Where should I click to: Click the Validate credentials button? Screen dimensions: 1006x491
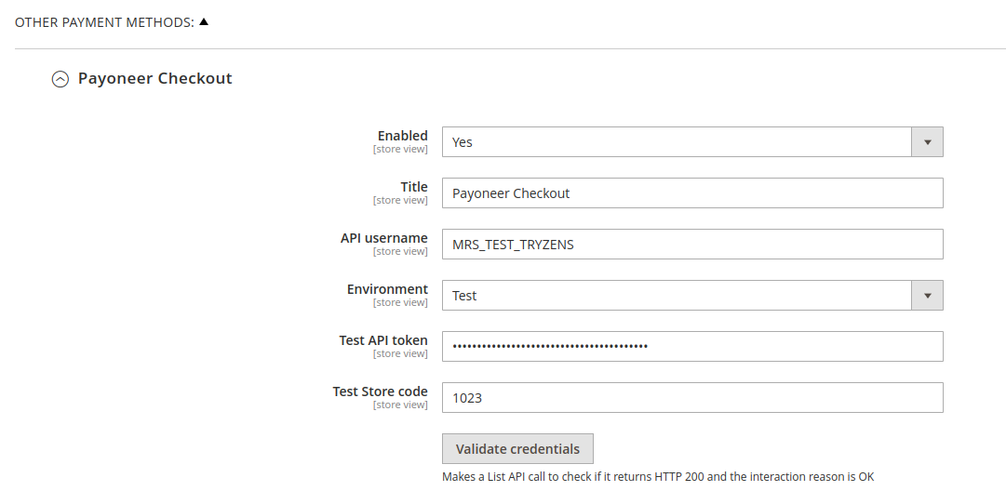(x=517, y=449)
